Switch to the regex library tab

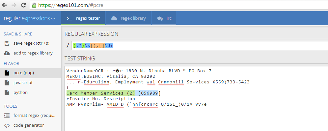[x=128, y=18]
